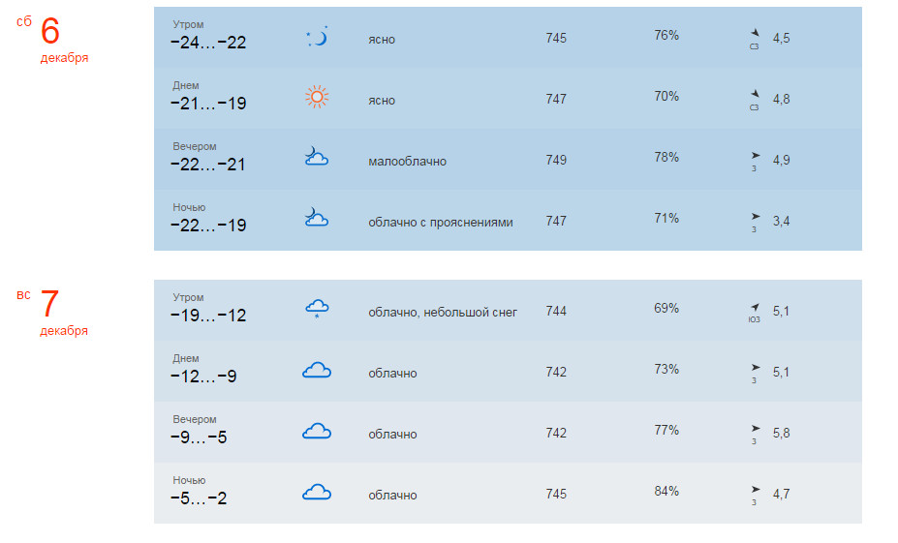This screenshot has height=543, width=898.
Task: Click the moon-cloud icon for Saturday night
Action: click(x=316, y=218)
